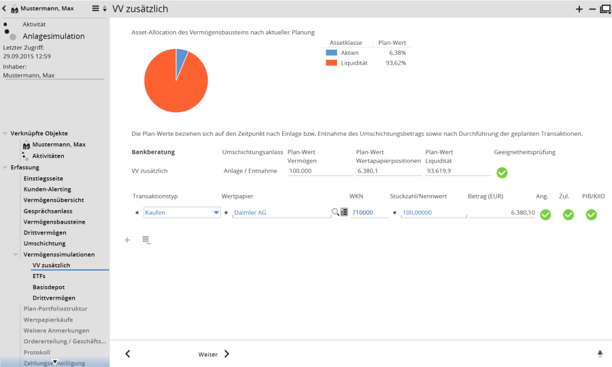The image size is (612, 367).
Task: Open the hamburger menu in the header
Action: (96, 9)
